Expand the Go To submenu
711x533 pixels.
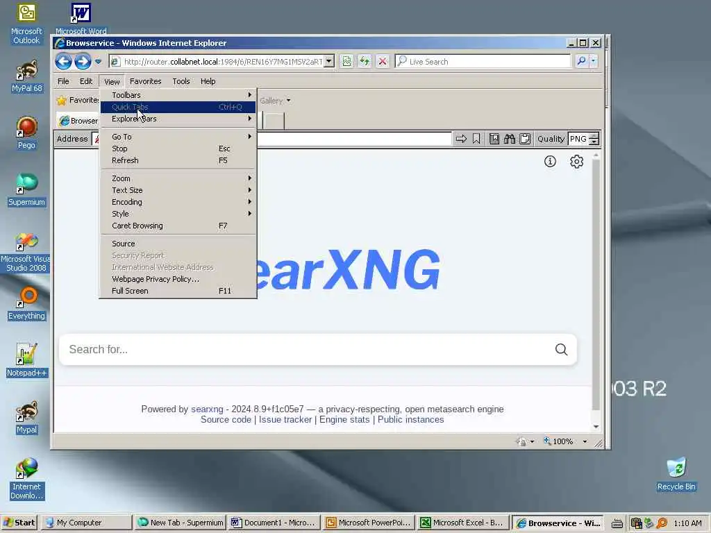click(178, 137)
